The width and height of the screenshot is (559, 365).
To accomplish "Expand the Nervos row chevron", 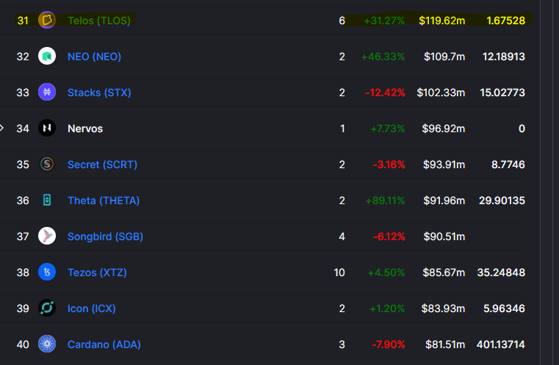I will [1, 128].
